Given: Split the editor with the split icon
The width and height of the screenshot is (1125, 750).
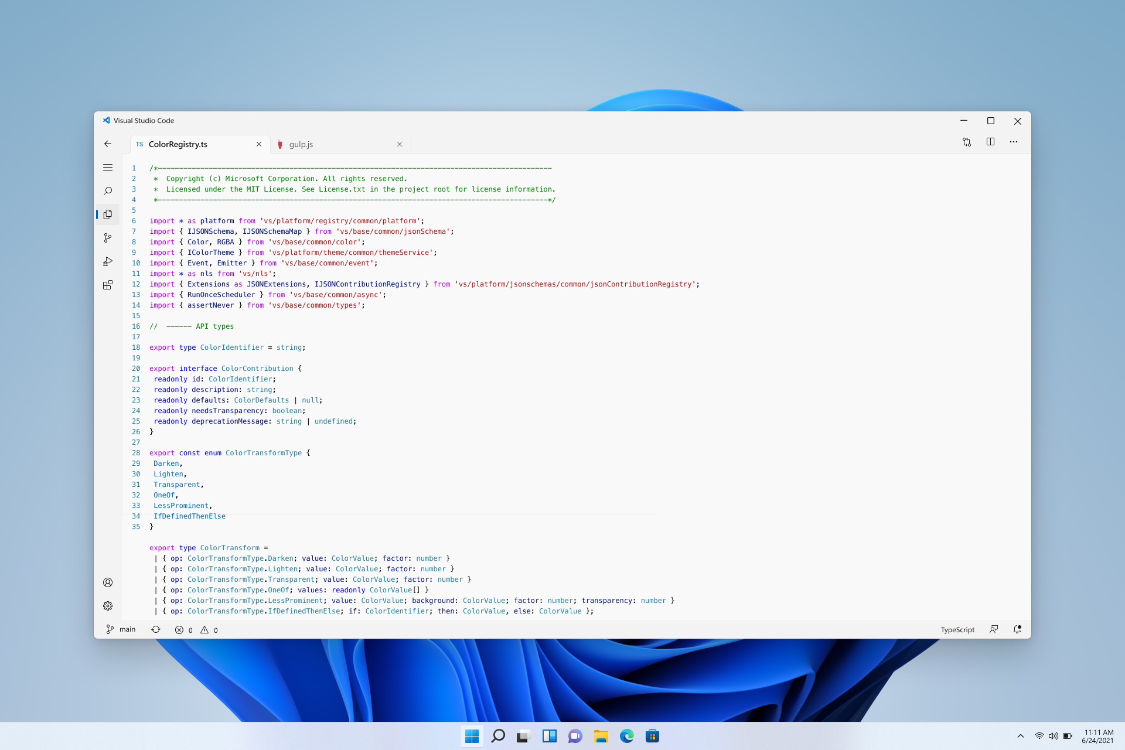Looking at the screenshot, I should 990,142.
